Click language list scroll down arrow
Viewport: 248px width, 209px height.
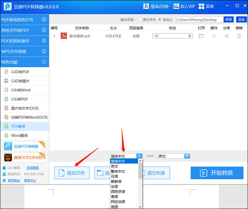click(140, 207)
